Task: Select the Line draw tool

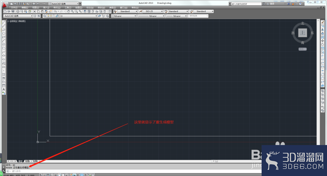Action: [x=4, y=22]
